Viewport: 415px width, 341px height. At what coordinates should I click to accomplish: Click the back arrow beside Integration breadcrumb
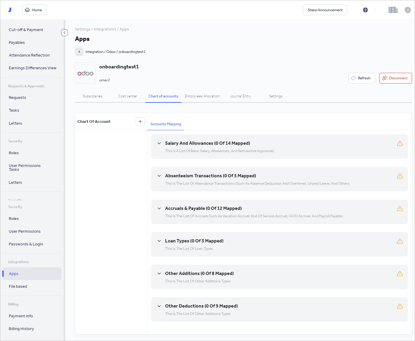[x=79, y=52]
